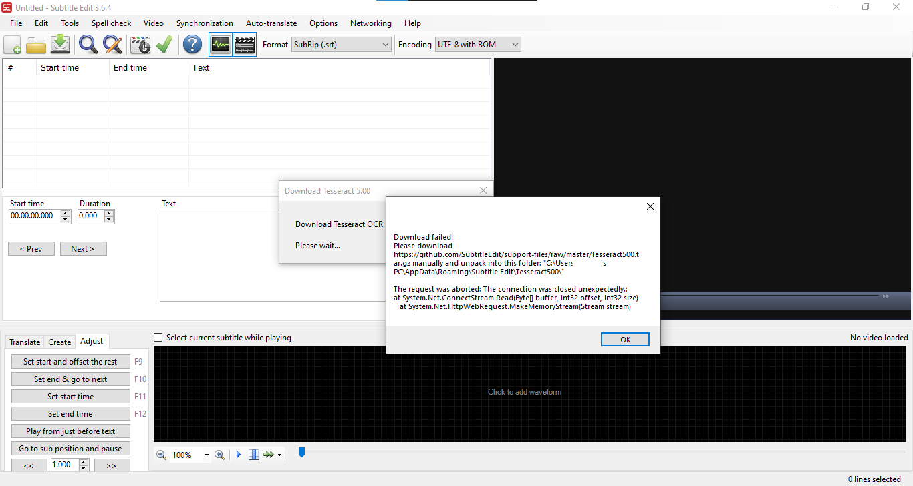Dismiss the download error with OK
The image size is (913, 486).
pyautogui.click(x=624, y=339)
